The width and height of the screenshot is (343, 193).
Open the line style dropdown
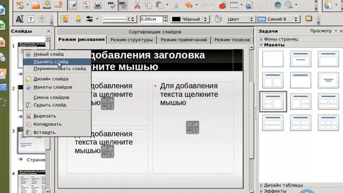[120, 19]
